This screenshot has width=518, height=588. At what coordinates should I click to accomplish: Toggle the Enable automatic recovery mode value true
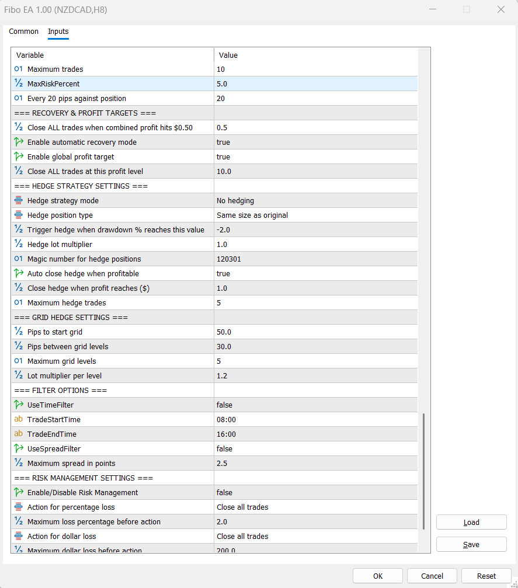pos(315,142)
